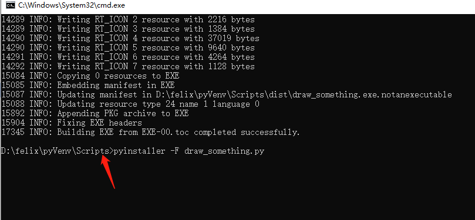475x220 pixels.
Task: Click the RT_ICON 2 line with 2216 bytes
Action: point(128,20)
